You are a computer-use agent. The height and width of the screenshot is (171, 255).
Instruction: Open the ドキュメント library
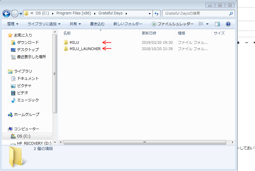coord(28,78)
